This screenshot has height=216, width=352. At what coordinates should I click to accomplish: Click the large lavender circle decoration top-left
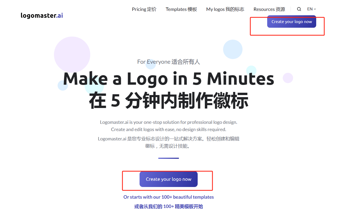[x=72, y=54]
